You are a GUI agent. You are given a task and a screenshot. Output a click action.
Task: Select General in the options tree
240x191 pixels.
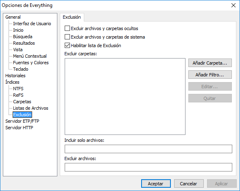(13, 17)
